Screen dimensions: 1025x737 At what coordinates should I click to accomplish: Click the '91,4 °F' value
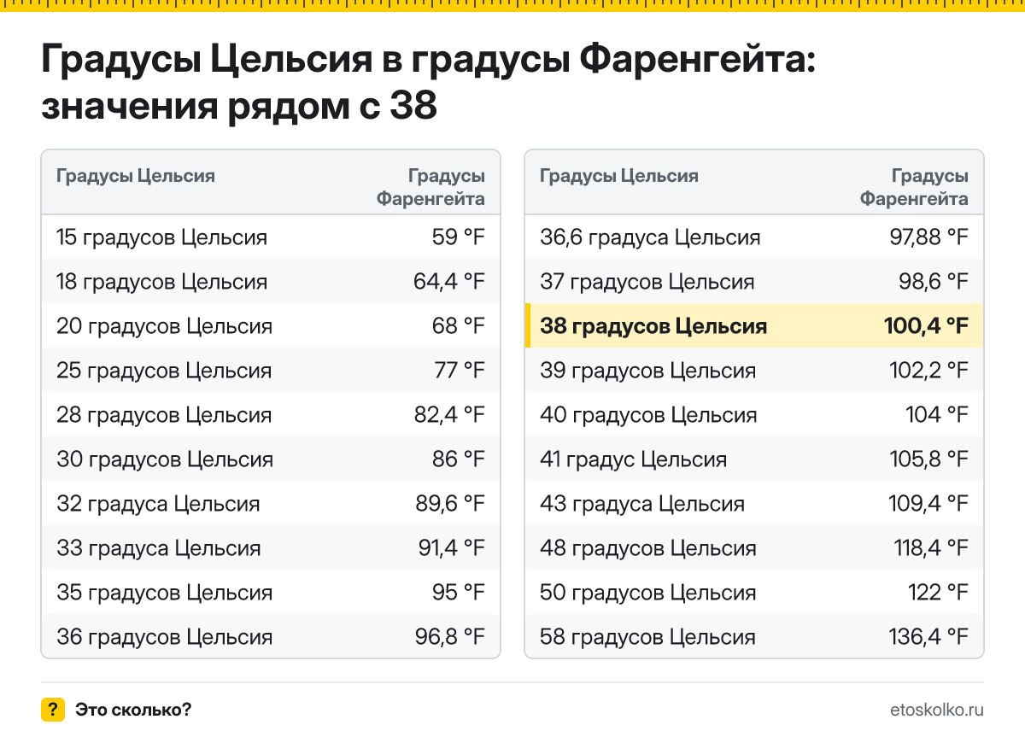coord(452,548)
